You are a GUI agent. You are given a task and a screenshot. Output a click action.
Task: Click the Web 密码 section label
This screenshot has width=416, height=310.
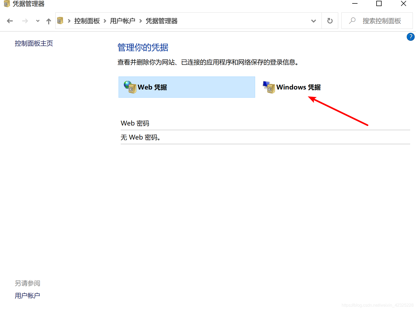pyautogui.click(x=135, y=123)
